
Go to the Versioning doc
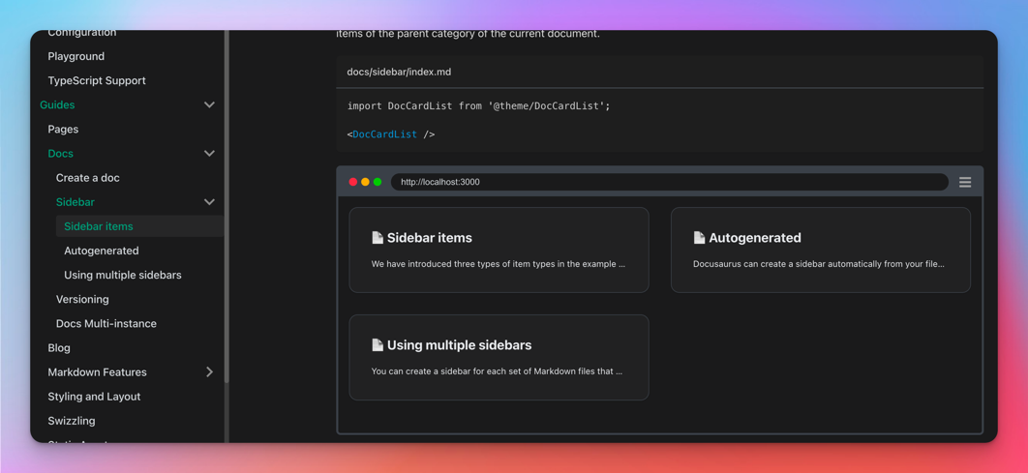pyautogui.click(x=82, y=300)
